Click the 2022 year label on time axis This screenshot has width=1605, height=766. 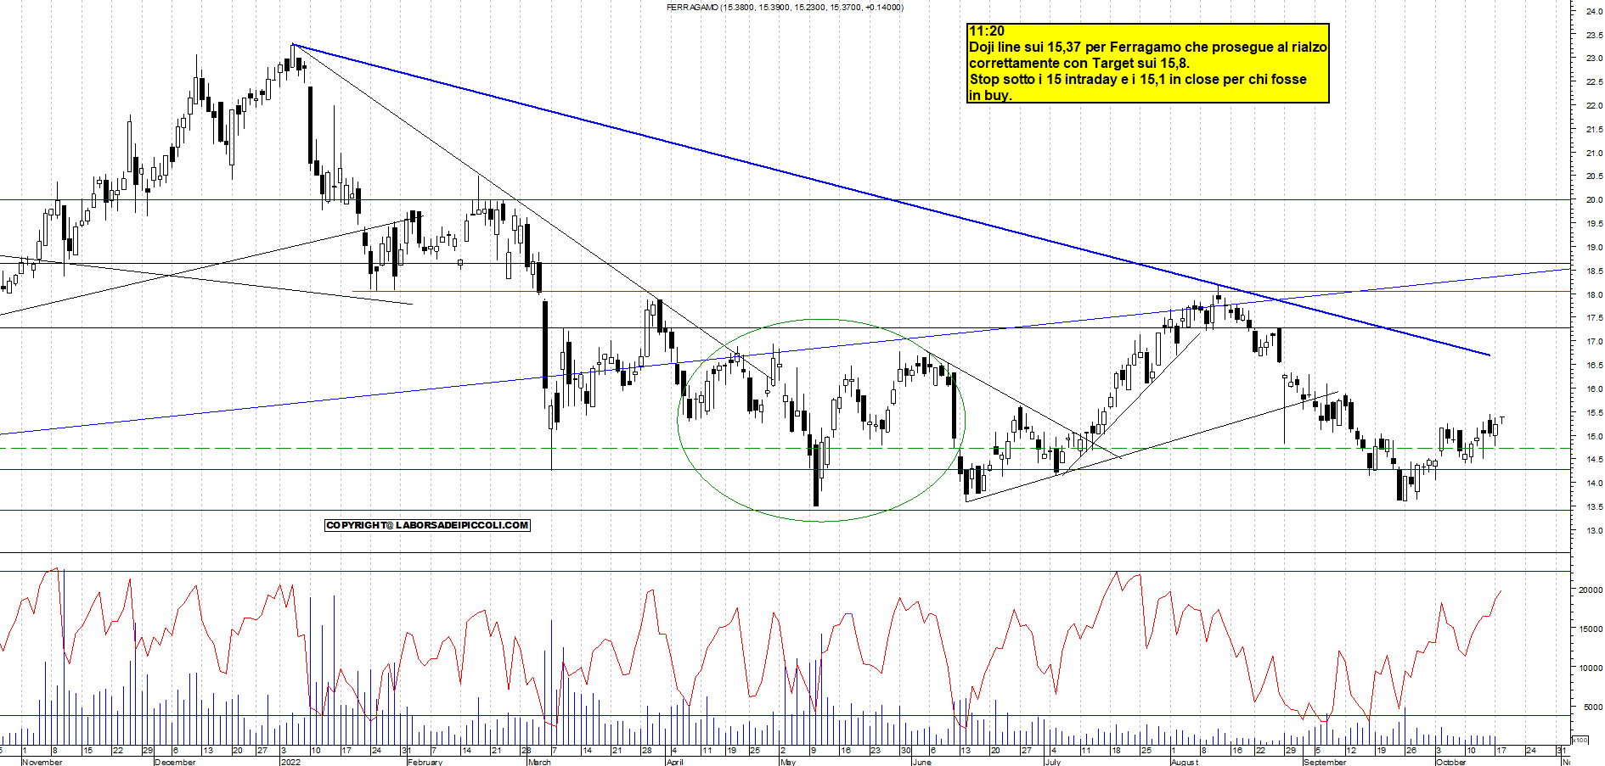pyautogui.click(x=290, y=762)
